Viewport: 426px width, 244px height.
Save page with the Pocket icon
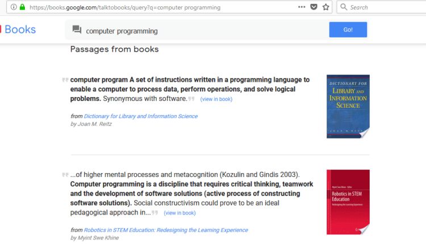point(314,7)
